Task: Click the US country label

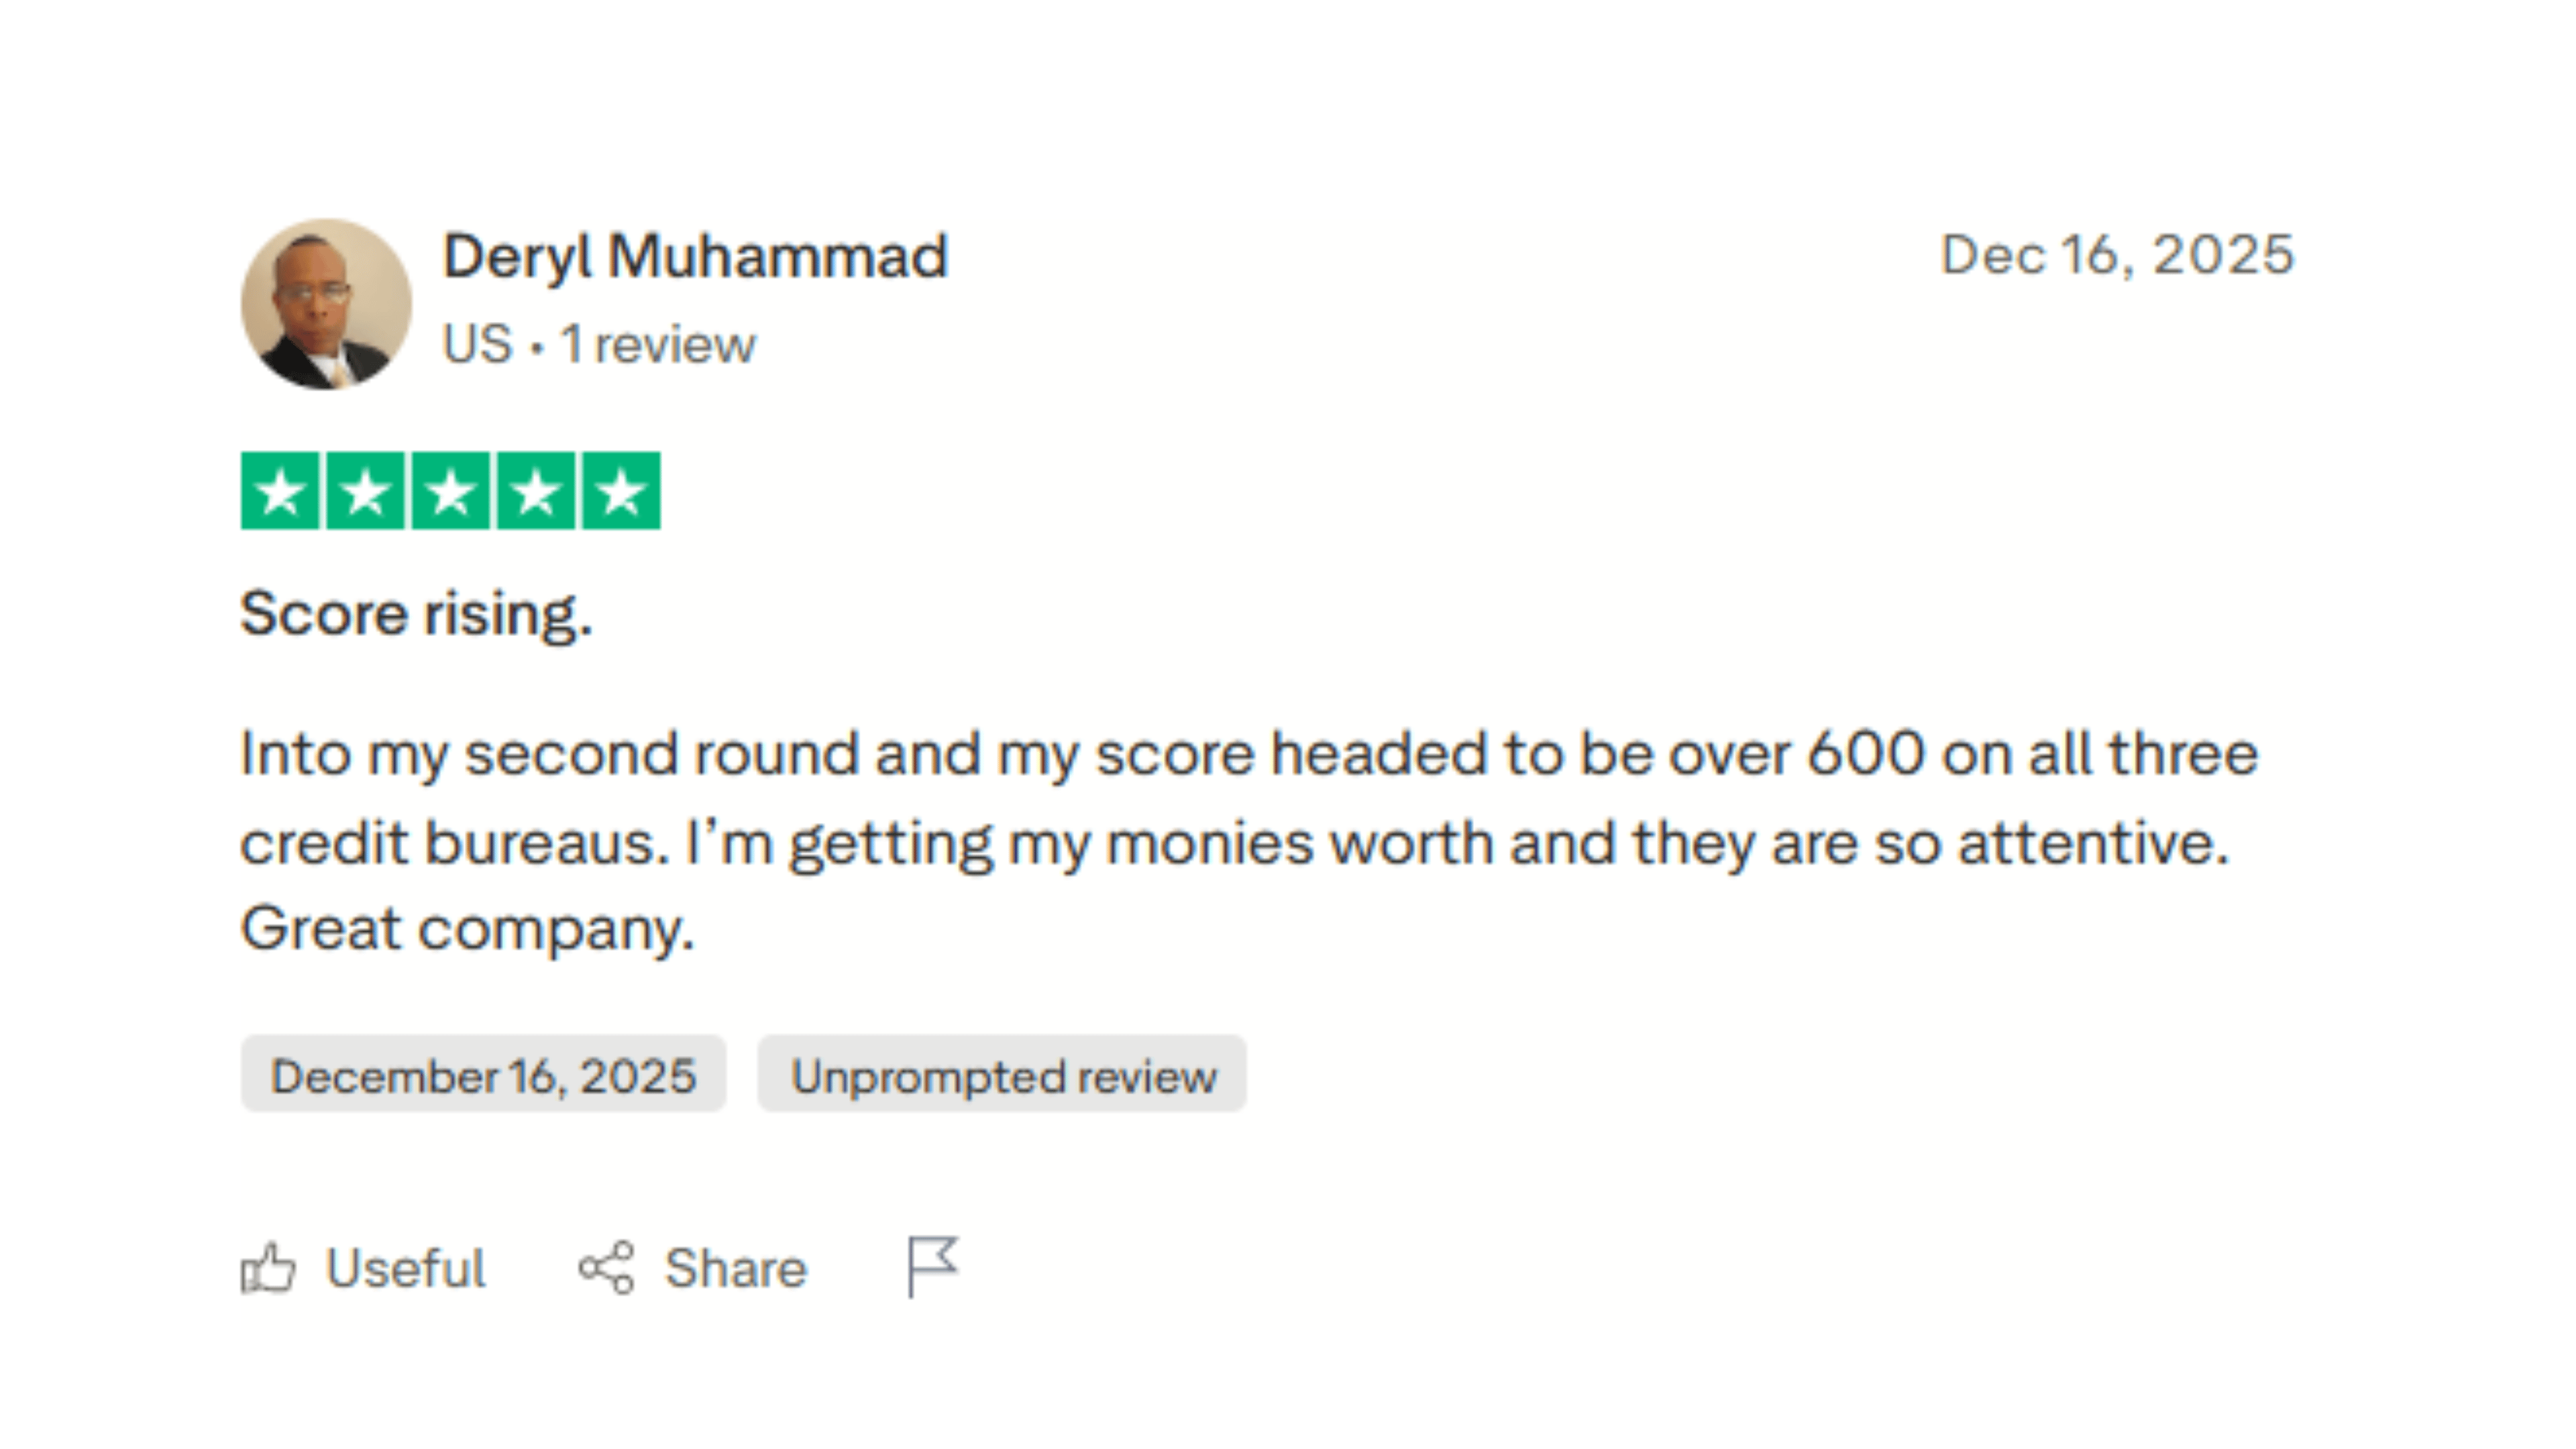Action: [x=477, y=345]
